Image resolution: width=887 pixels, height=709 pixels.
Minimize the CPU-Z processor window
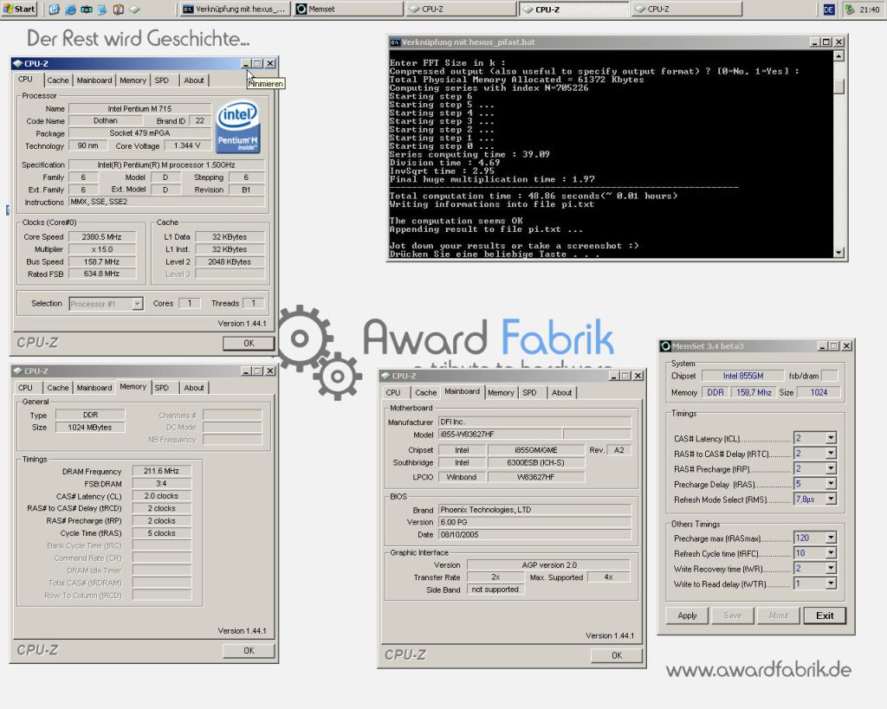tap(245, 64)
